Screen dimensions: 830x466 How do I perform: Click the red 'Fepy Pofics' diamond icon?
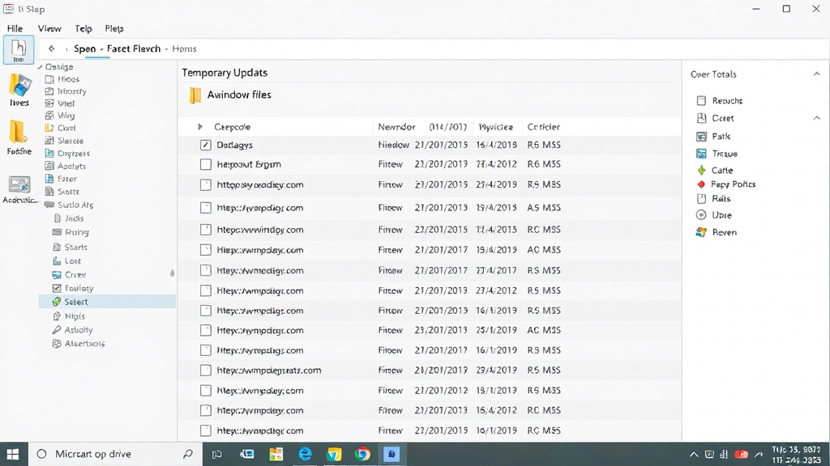coord(701,184)
